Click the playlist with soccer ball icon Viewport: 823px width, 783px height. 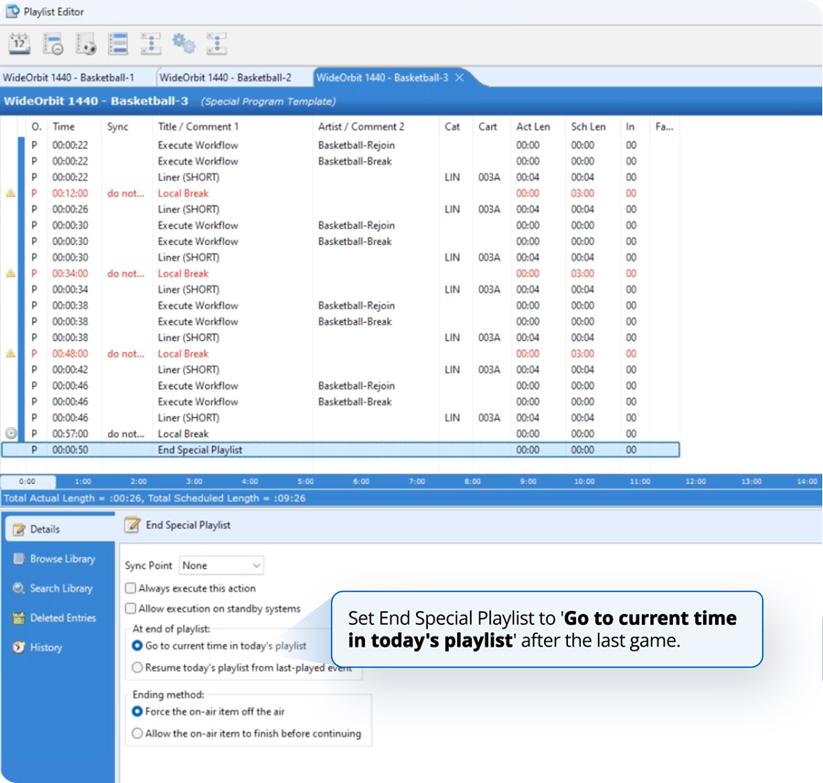pos(85,44)
